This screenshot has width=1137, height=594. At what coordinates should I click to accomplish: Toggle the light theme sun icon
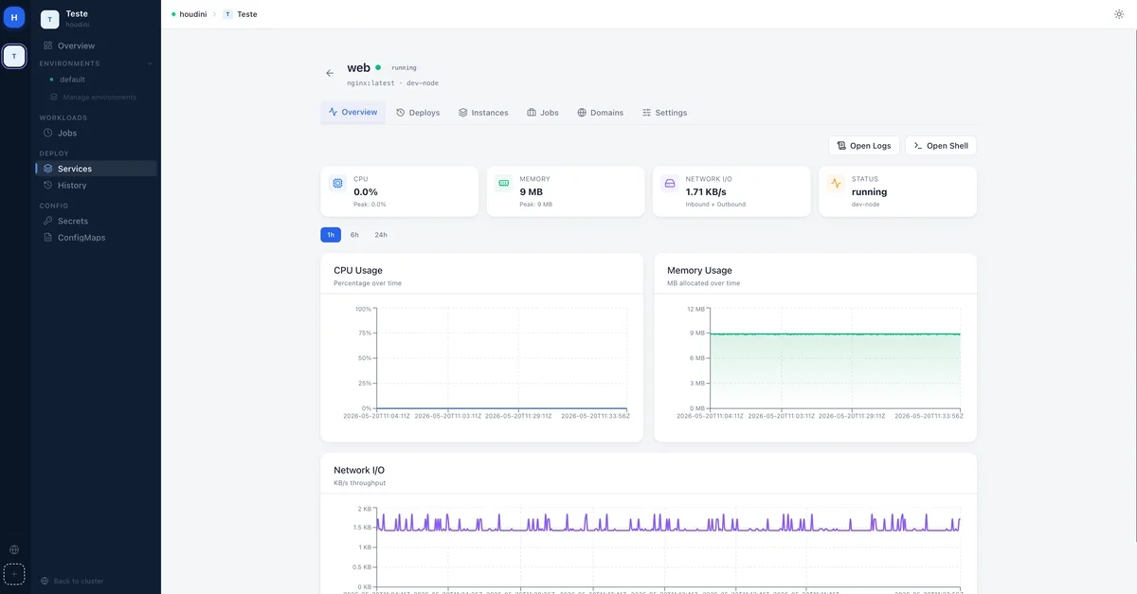(x=1119, y=14)
